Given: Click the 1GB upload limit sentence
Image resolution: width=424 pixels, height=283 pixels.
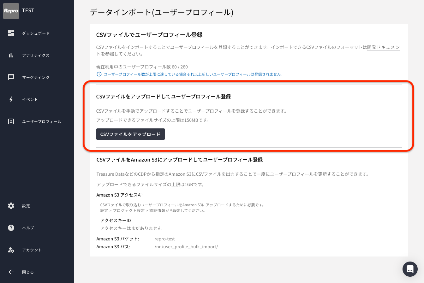Looking at the screenshot, I should point(150,184).
